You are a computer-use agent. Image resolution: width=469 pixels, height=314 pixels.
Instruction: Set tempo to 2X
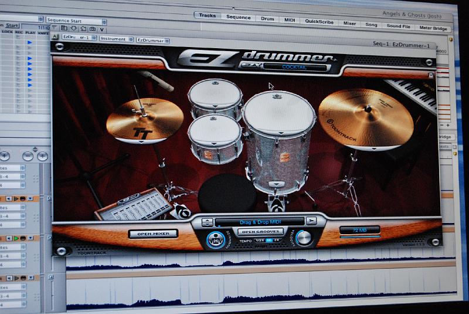(277, 241)
